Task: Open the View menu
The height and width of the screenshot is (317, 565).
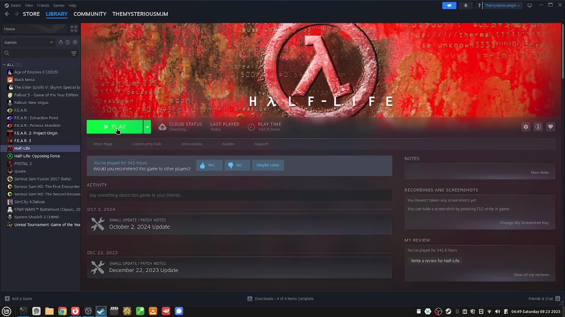Action: (x=29, y=5)
